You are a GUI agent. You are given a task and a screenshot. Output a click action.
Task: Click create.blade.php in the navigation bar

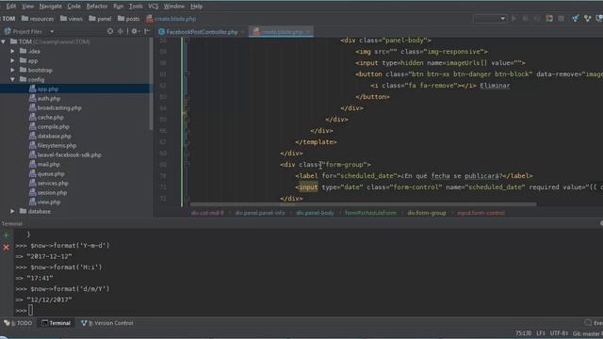point(171,19)
